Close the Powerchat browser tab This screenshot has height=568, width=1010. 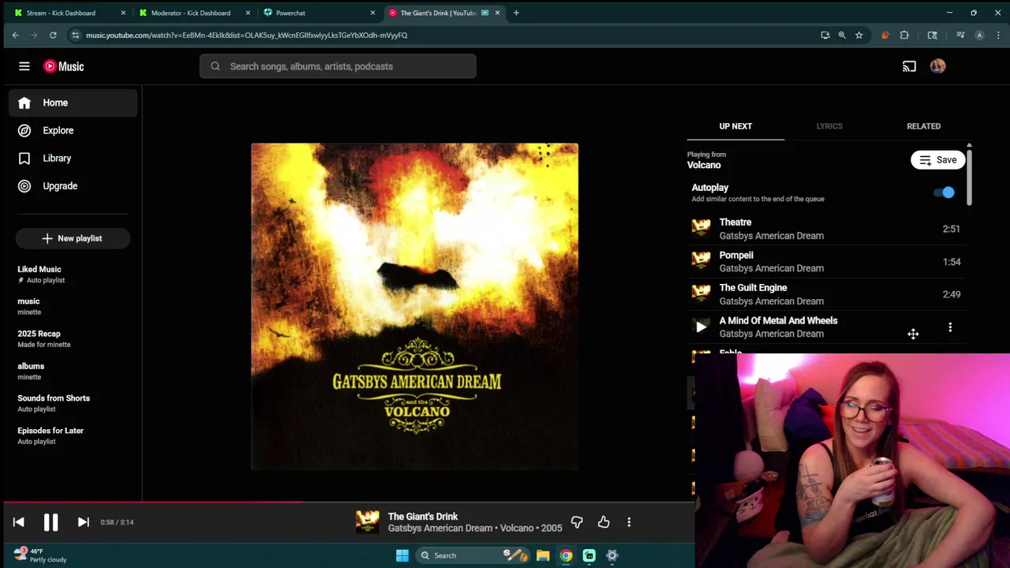coord(372,13)
